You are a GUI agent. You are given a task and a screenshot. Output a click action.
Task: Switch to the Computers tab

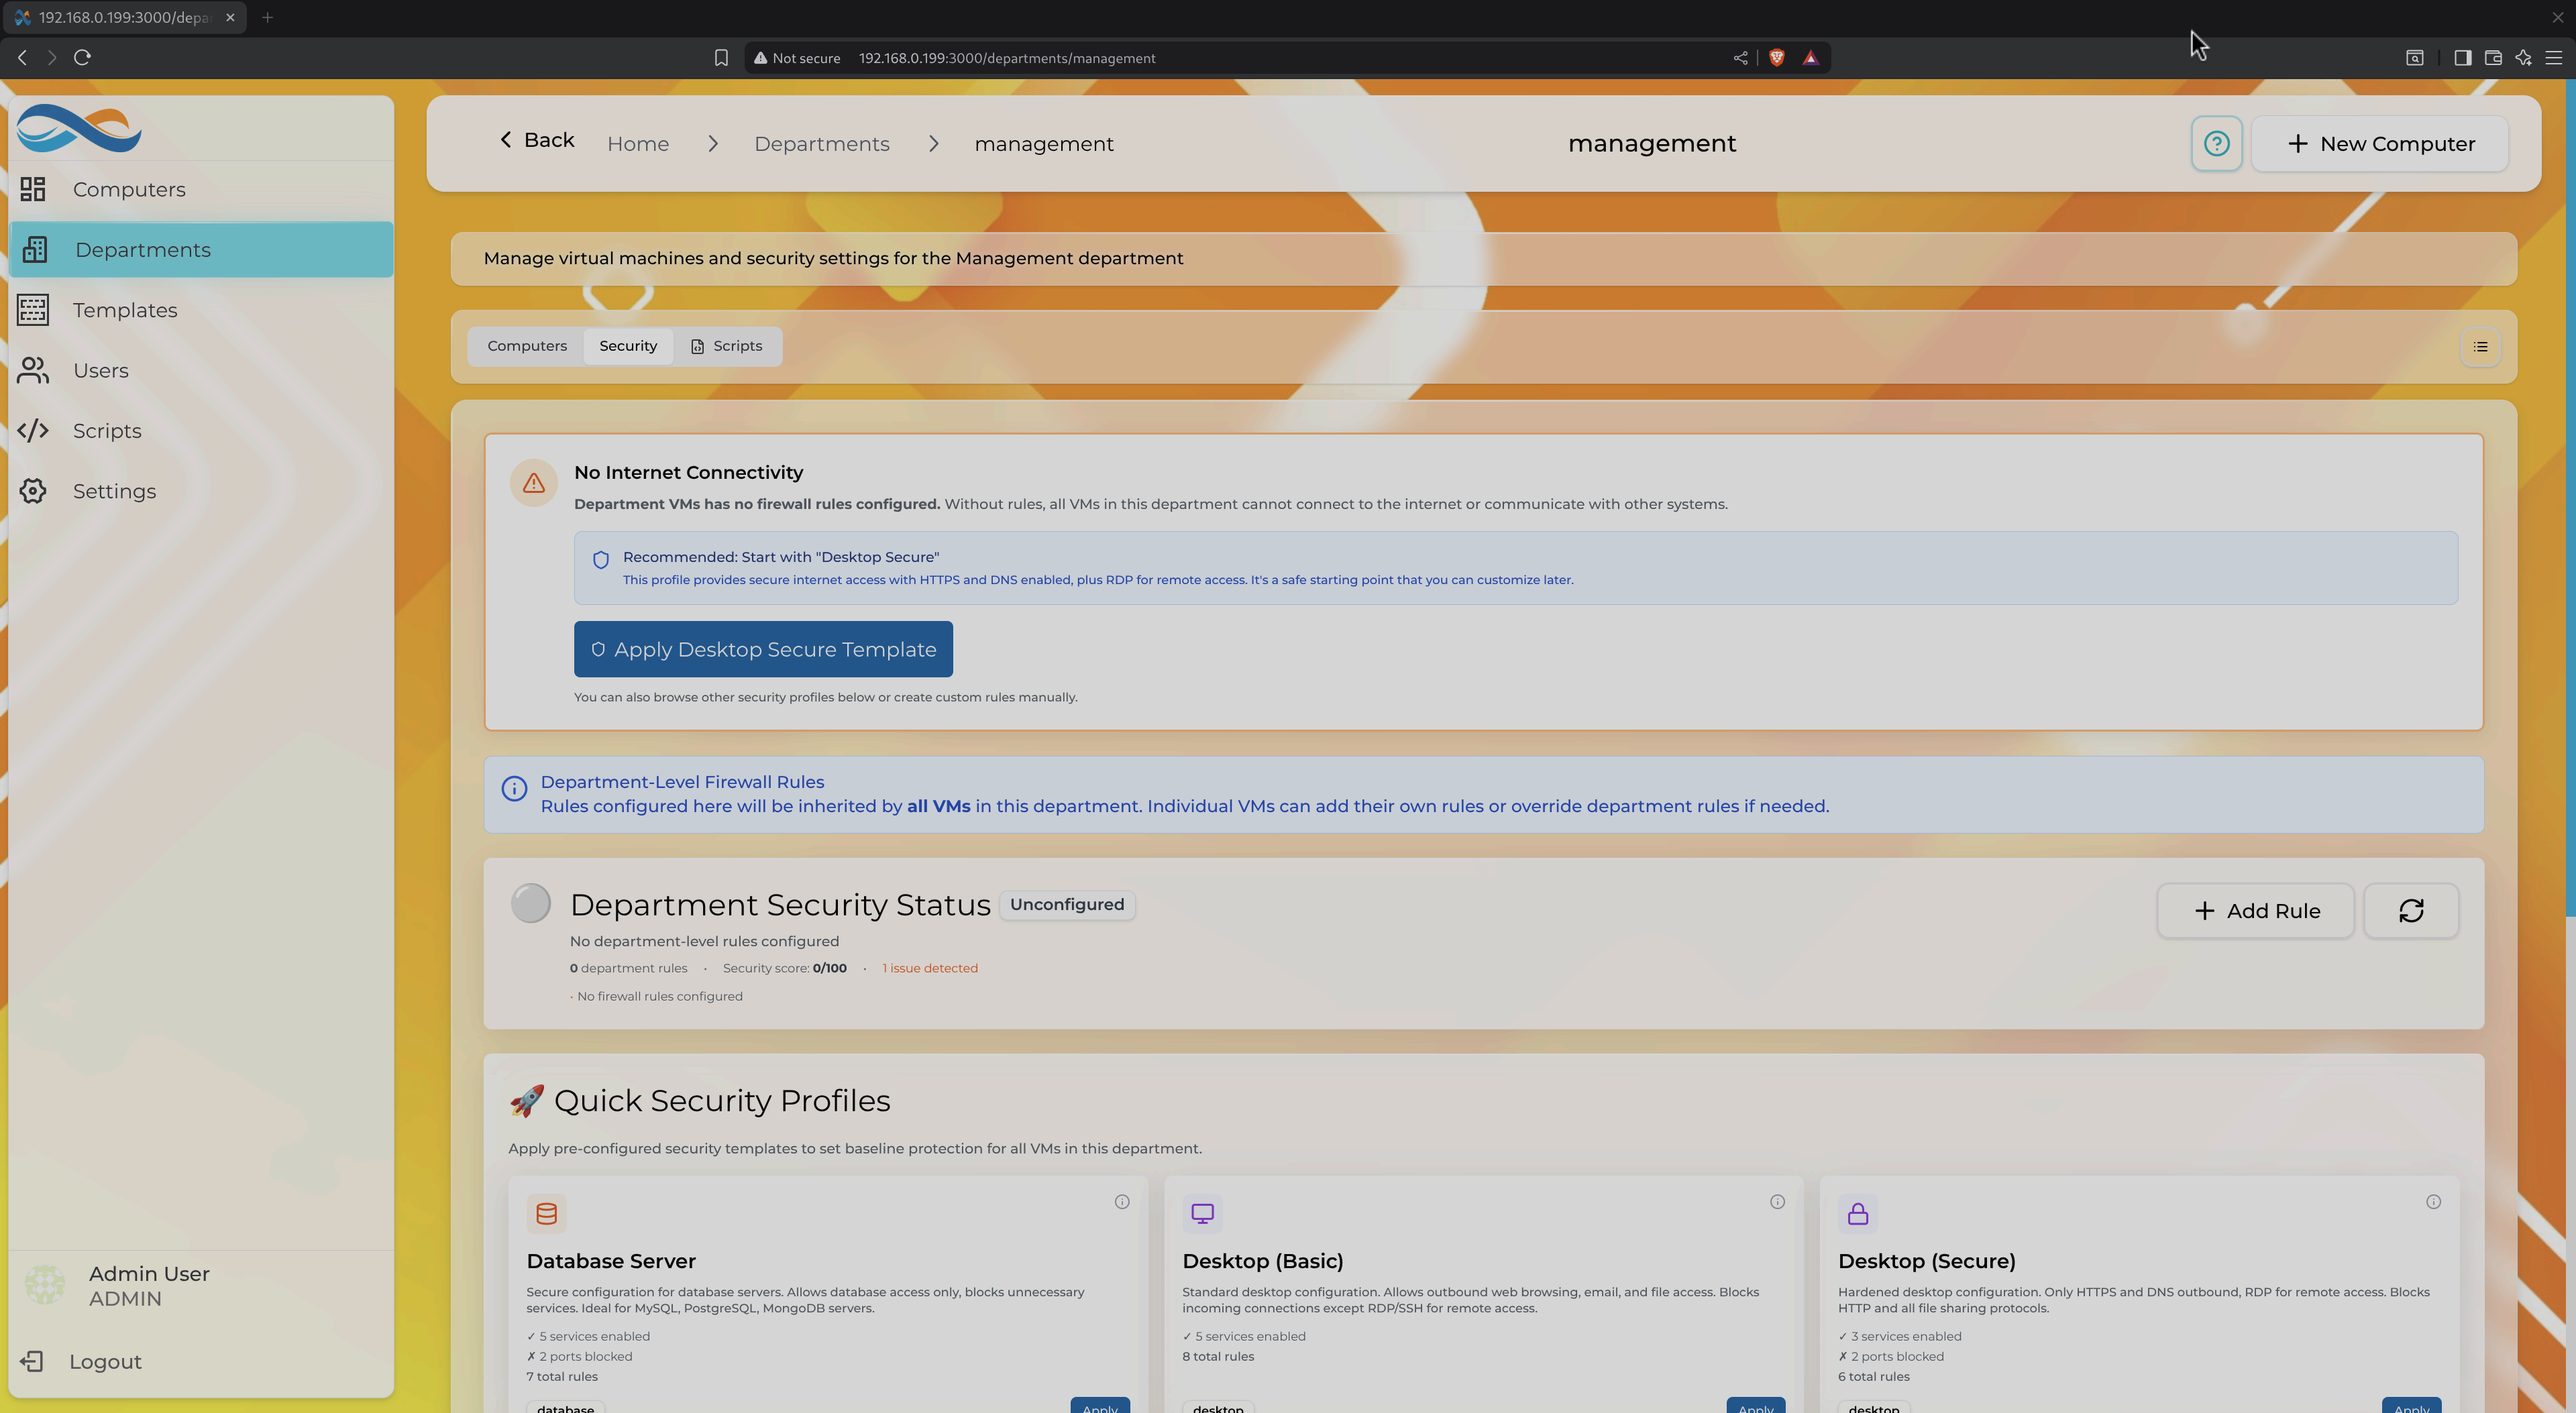pos(527,346)
